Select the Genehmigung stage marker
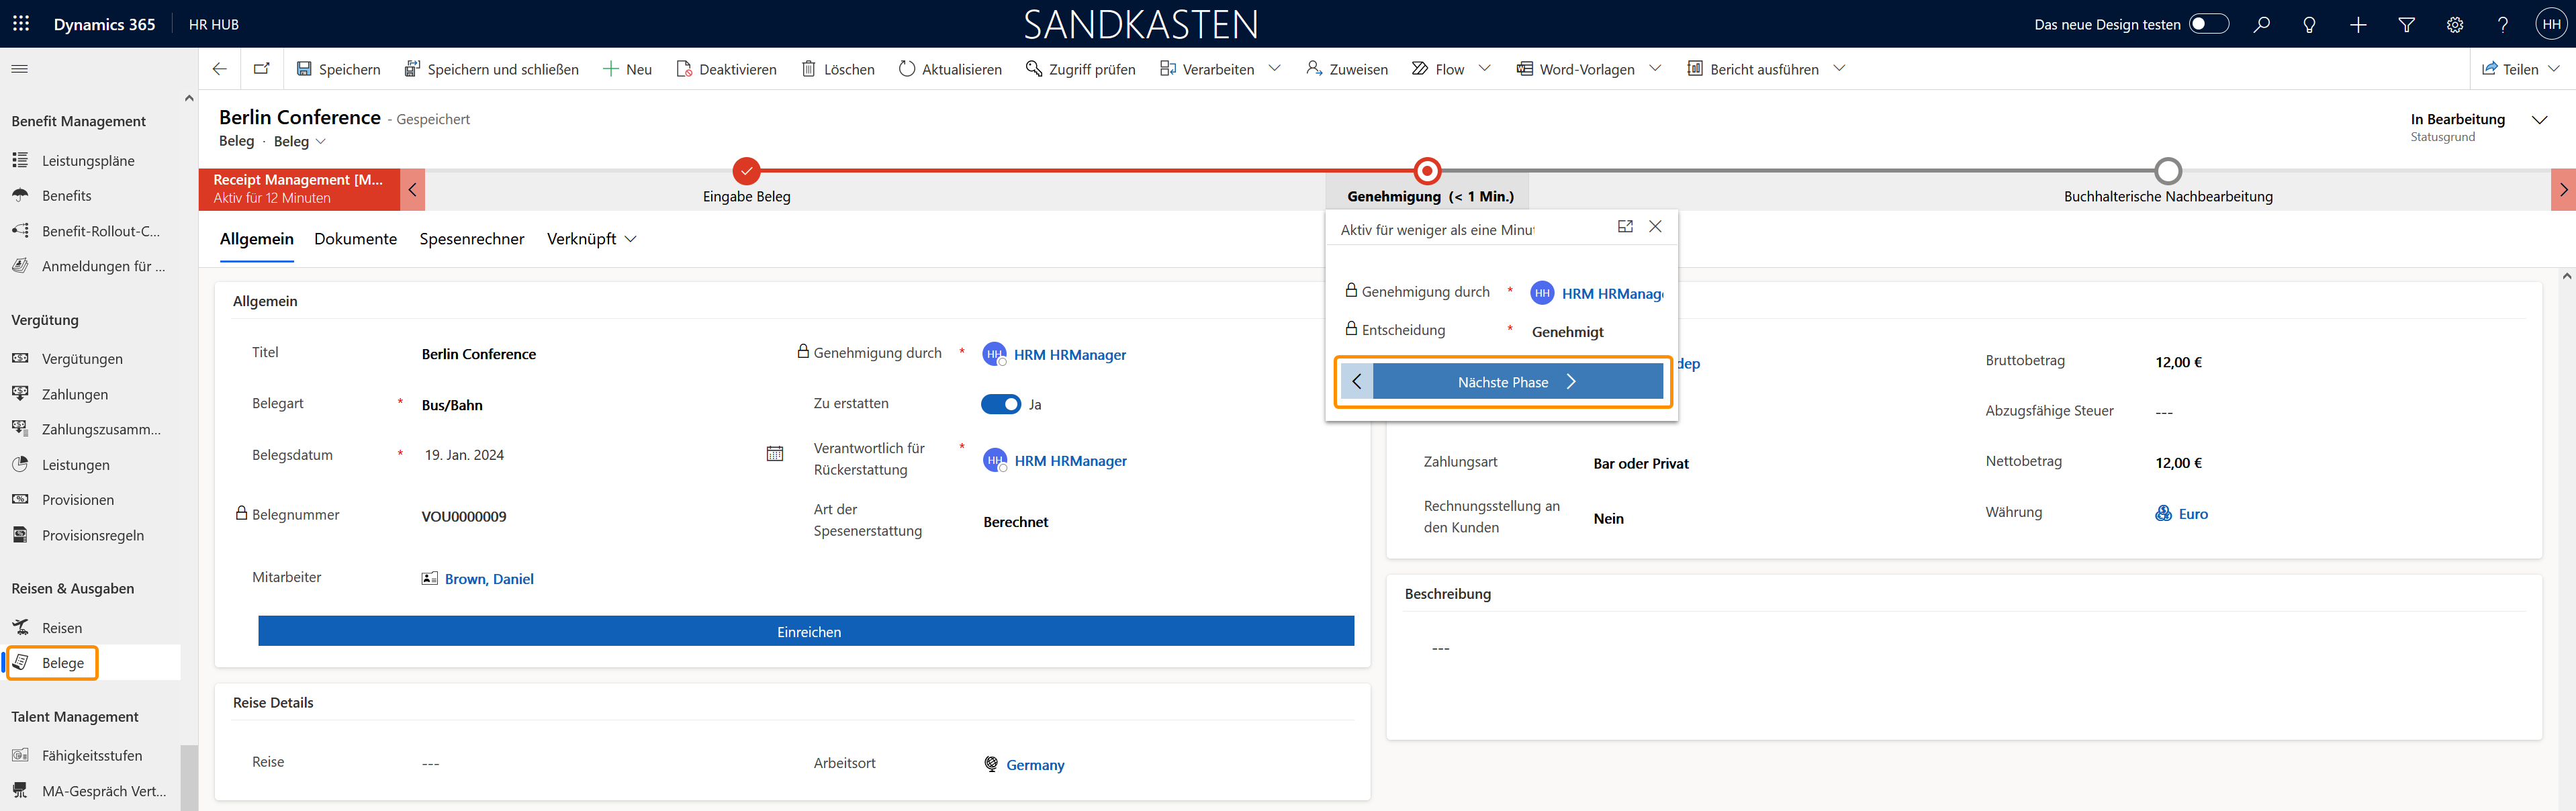The height and width of the screenshot is (811, 2576). [1427, 171]
